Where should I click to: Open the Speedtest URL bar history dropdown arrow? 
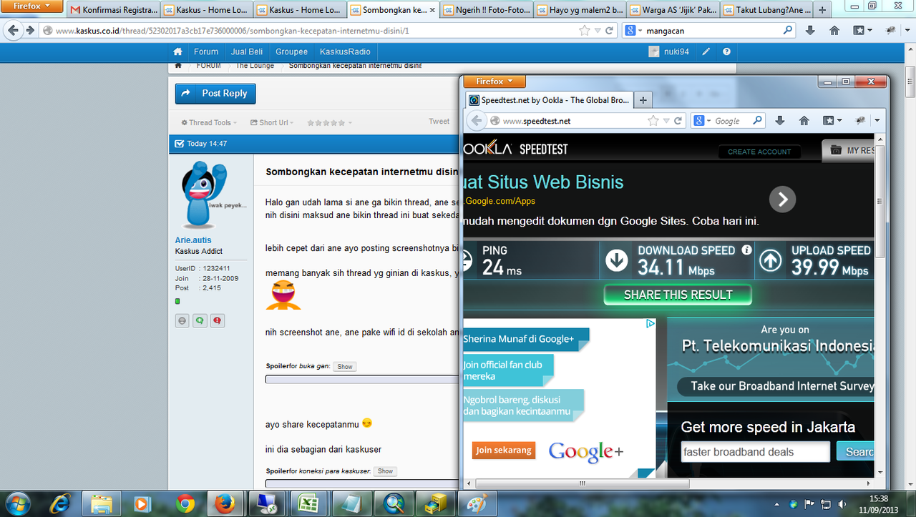pyautogui.click(x=666, y=121)
